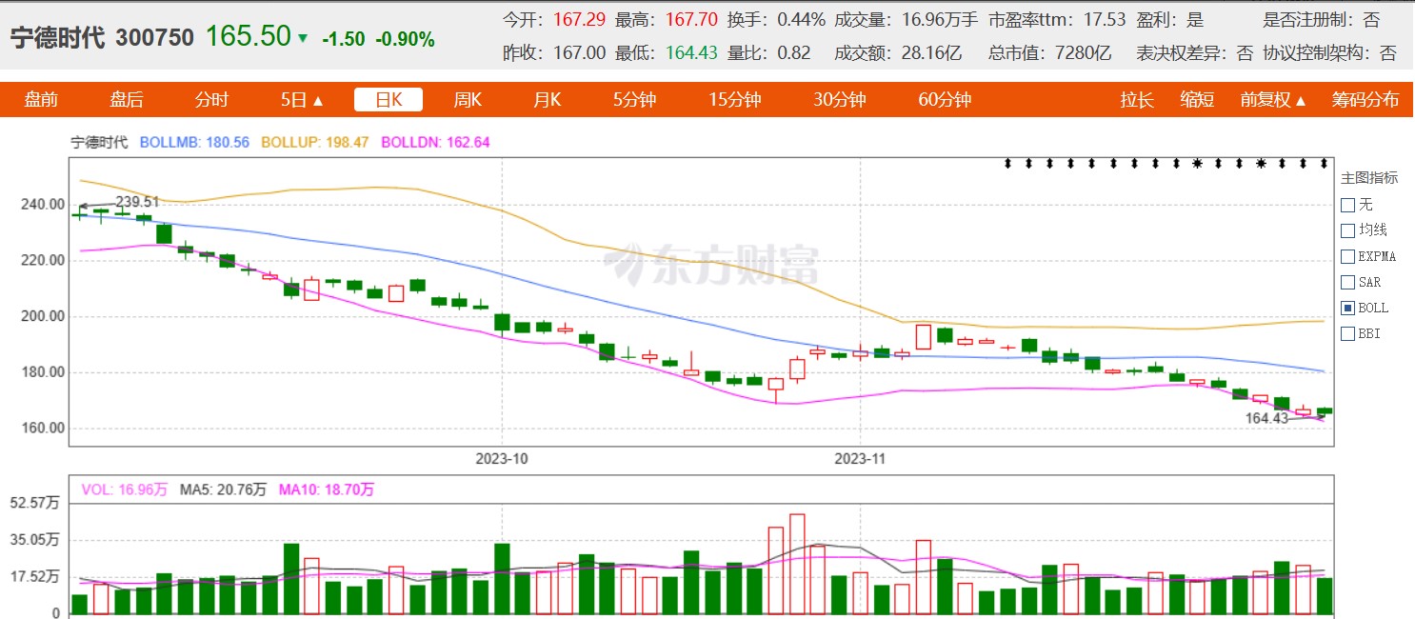Uncheck the BOLL indicator checkbox
This screenshot has height=619, width=1415.
(1346, 308)
